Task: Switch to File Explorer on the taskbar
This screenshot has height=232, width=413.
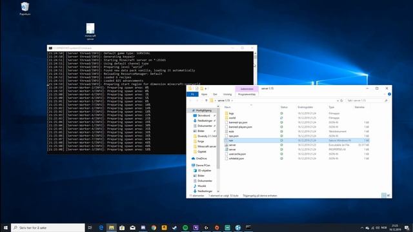Action: point(112,227)
